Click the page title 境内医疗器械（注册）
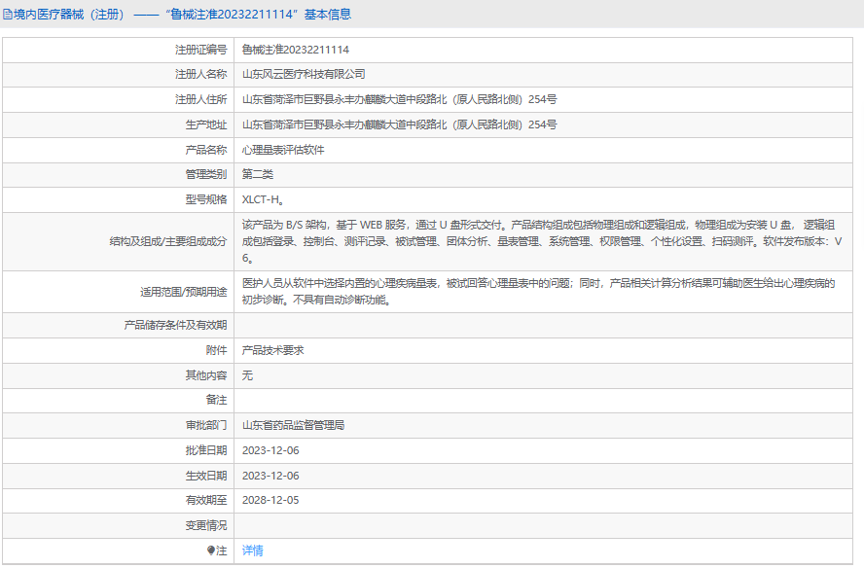This screenshot has height=568, width=864. pyautogui.click(x=69, y=15)
